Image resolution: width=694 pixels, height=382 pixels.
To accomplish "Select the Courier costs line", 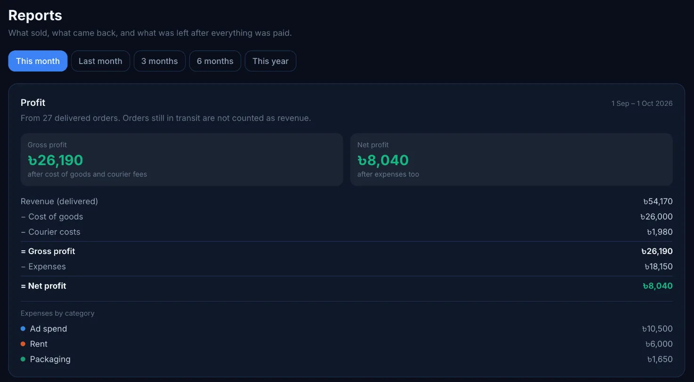I will pyautogui.click(x=347, y=232).
